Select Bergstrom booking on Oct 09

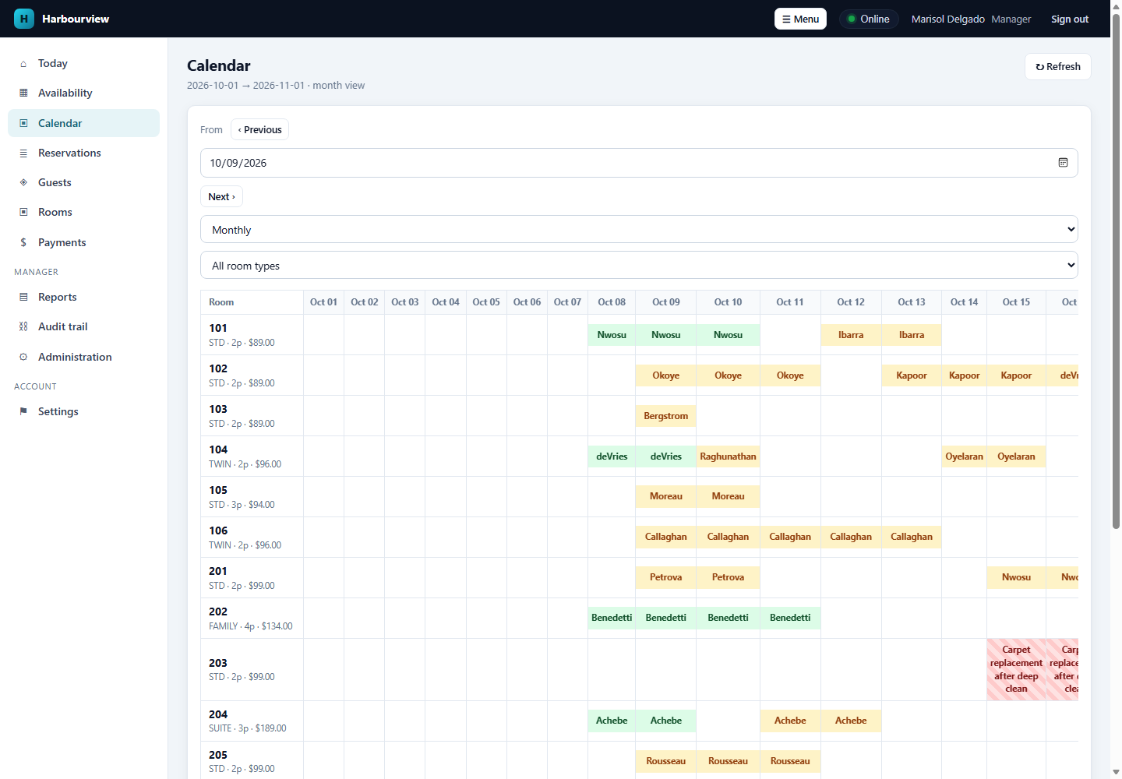pos(666,416)
